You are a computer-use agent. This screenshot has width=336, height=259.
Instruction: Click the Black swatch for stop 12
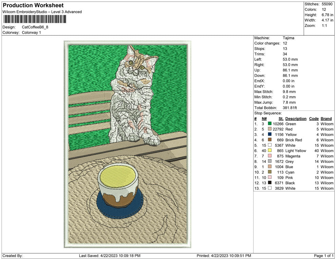click(x=270, y=183)
